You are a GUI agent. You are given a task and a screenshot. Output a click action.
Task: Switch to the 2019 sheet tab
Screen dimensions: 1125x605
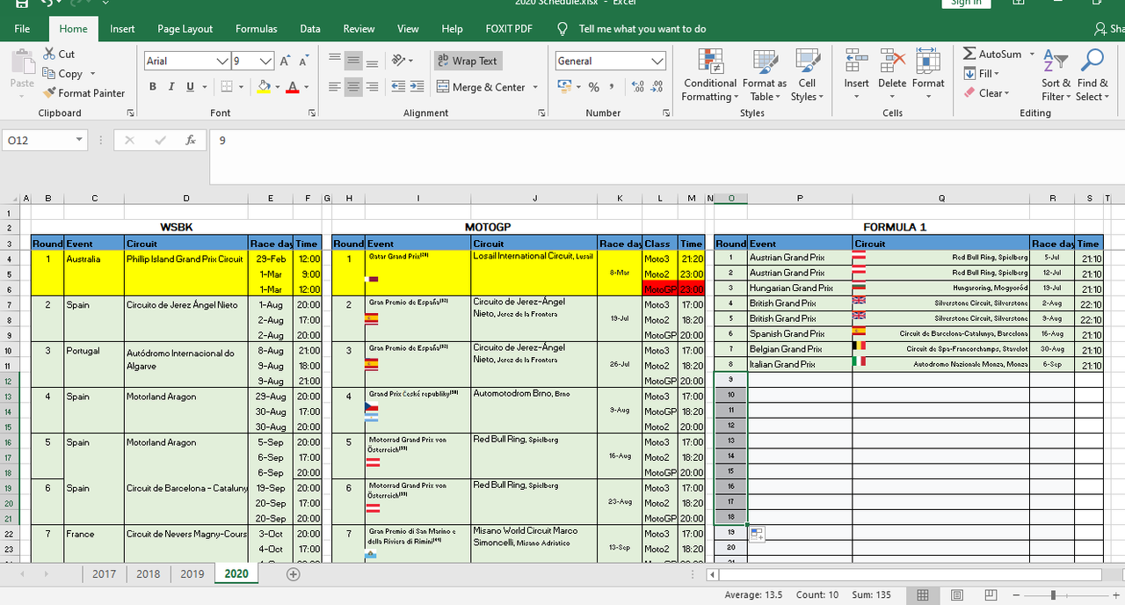point(192,573)
